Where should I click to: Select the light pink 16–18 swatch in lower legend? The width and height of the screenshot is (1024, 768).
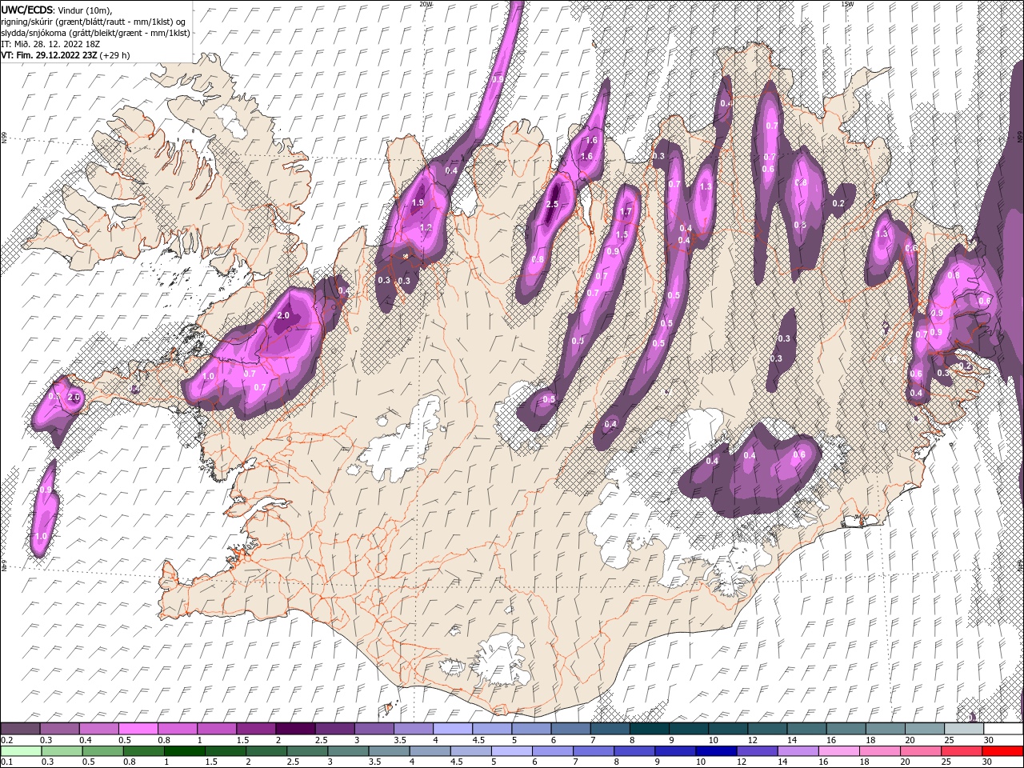838,751
